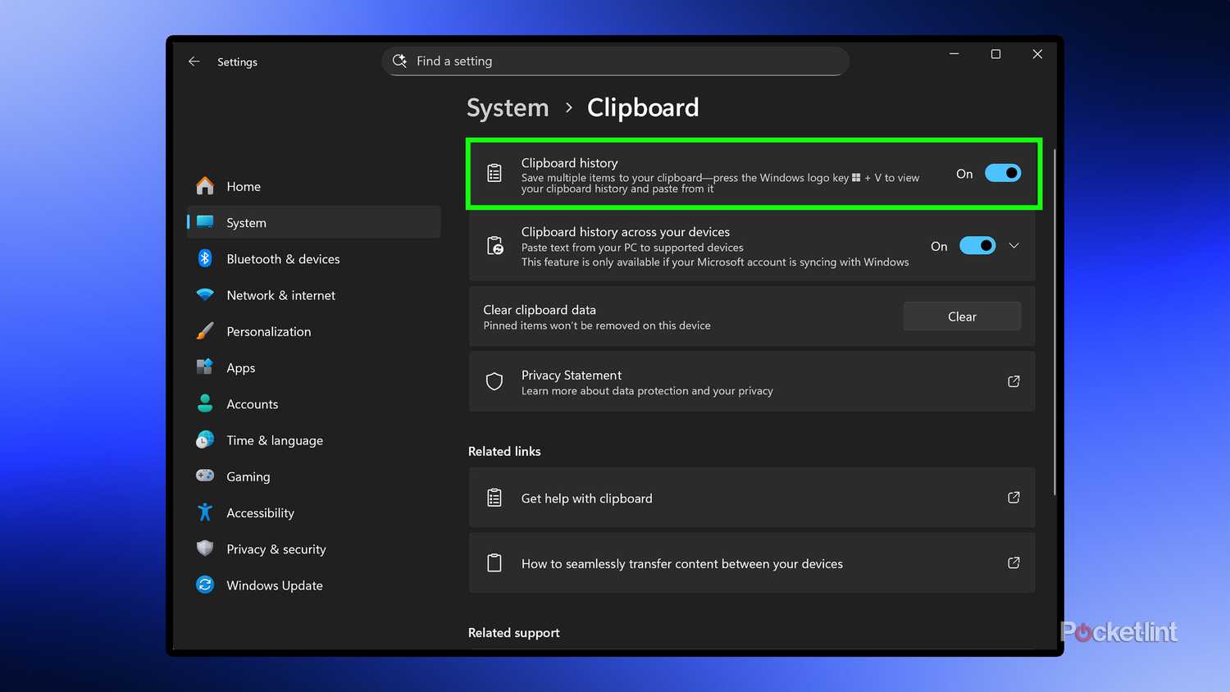Select the Network & internet globe icon

pyautogui.click(x=204, y=295)
